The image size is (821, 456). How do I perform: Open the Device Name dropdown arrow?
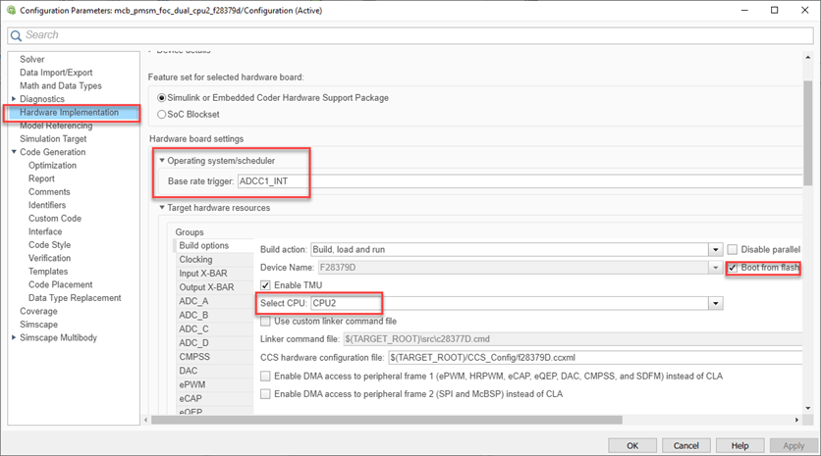(x=716, y=267)
